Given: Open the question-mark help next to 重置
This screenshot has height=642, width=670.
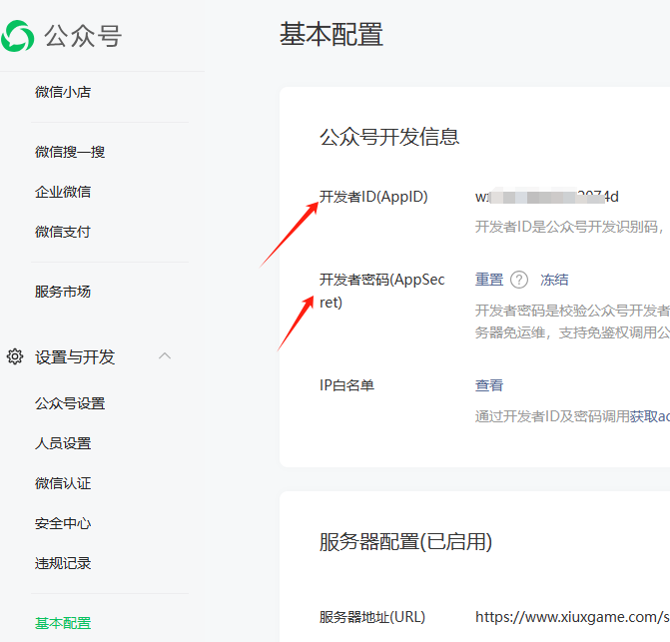Looking at the screenshot, I should pos(519,280).
